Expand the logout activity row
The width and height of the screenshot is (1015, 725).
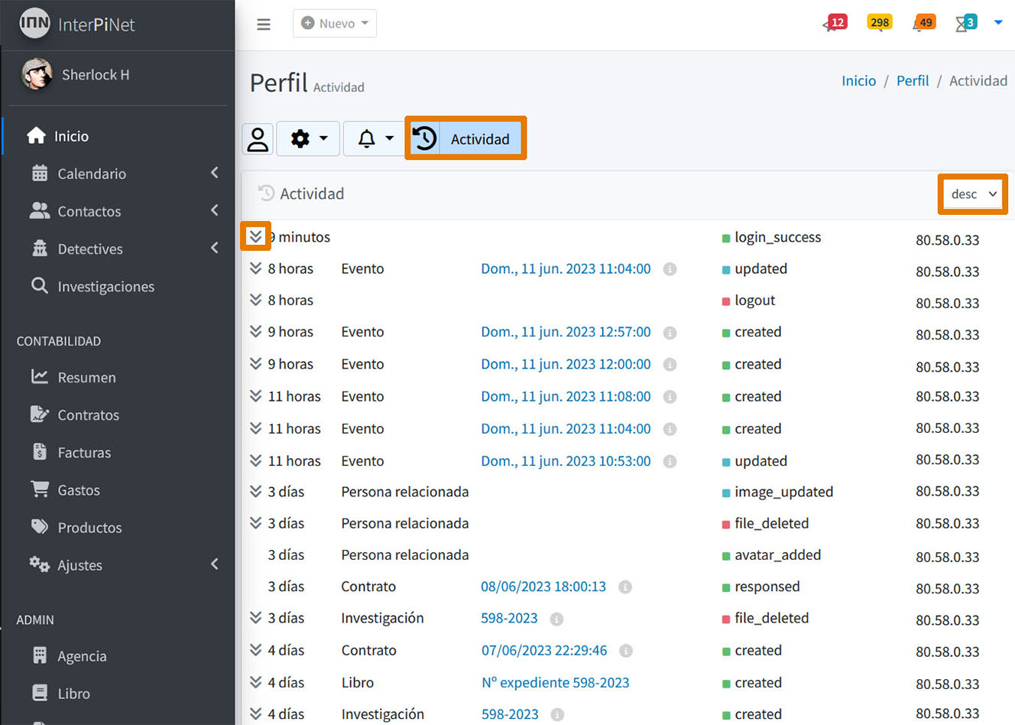256,300
